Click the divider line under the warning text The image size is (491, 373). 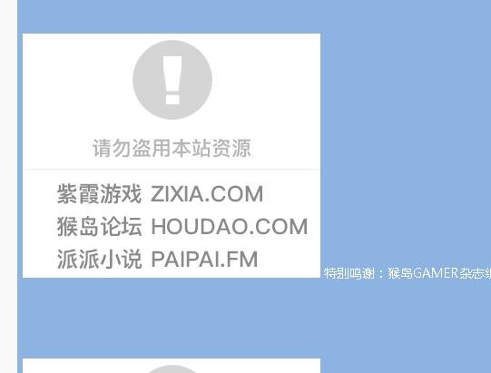tap(172, 169)
